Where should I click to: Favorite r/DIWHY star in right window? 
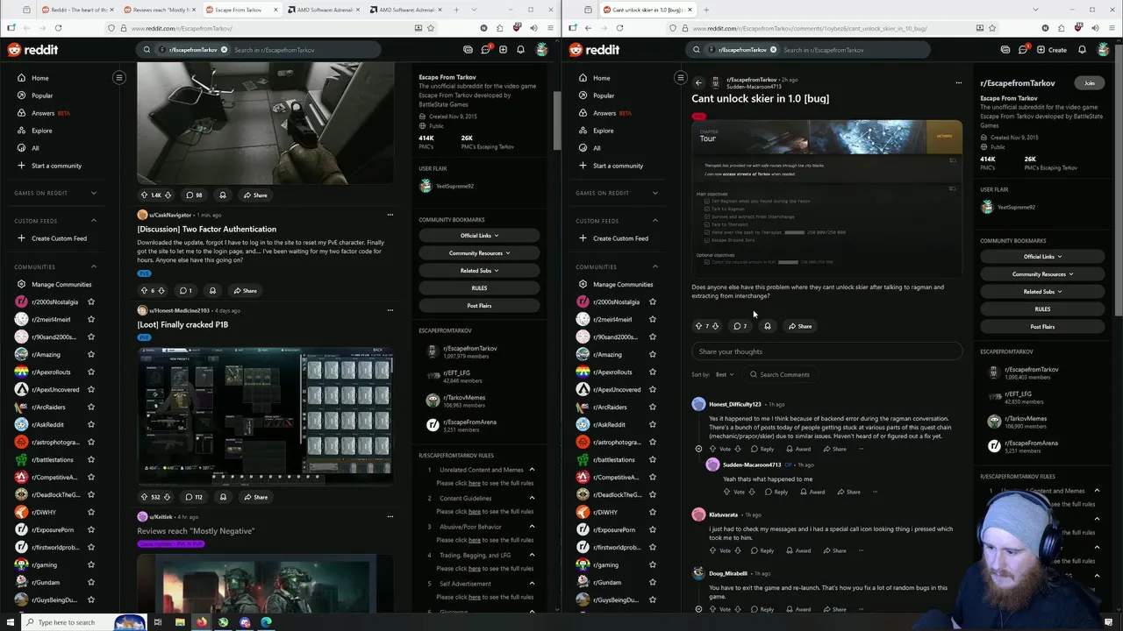coord(653,513)
